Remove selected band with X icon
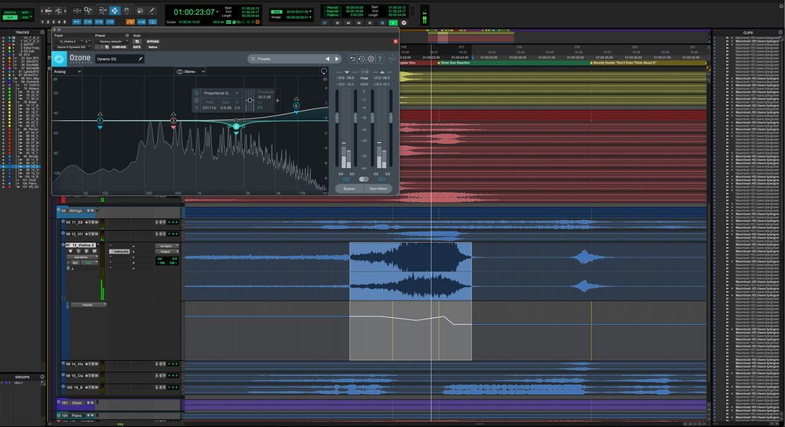The height and width of the screenshot is (427, 785). point(196,108)
